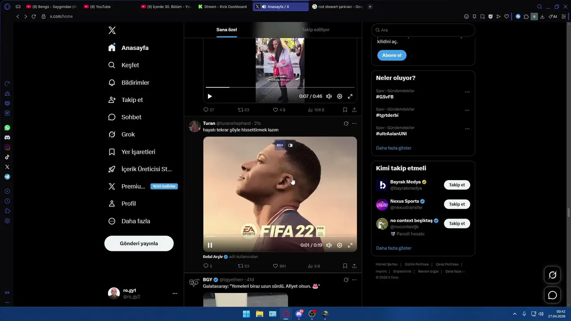Image resolution: width=571 pixels, height=321 pixels.
Task: Switch to the rod stewart şarkıları Google tab
Action: point(338,7)
